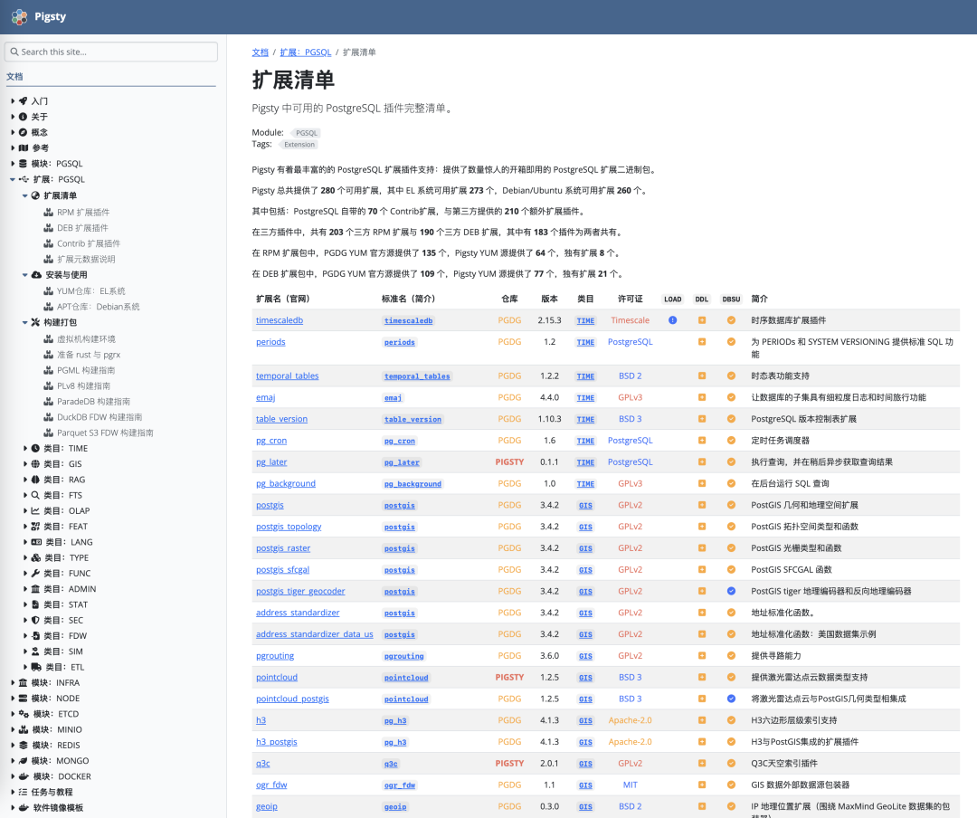
Task: Click the truck icon beside 类目: ETL
Action: (37, 667)
